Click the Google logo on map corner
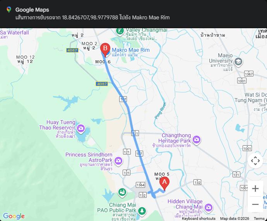Image resolution: width=267 pixels, height=221 pixels. (x=14, y=216)
